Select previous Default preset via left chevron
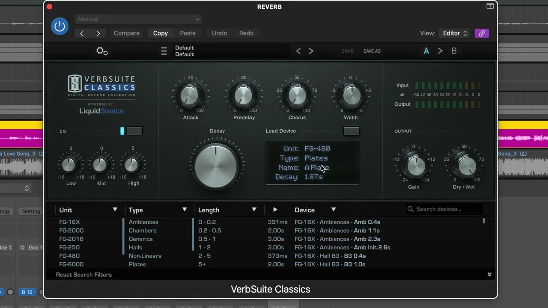The image size is (548, 308). [x=298, y=51]
